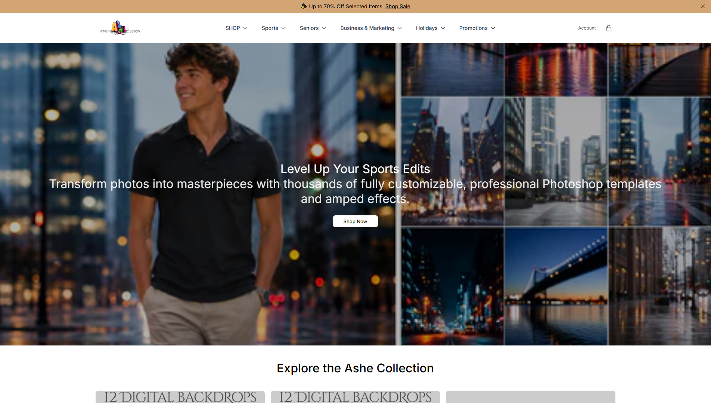Open the Business & Marketing menu
Screen dimensions: 711x403
pos(371,28)
